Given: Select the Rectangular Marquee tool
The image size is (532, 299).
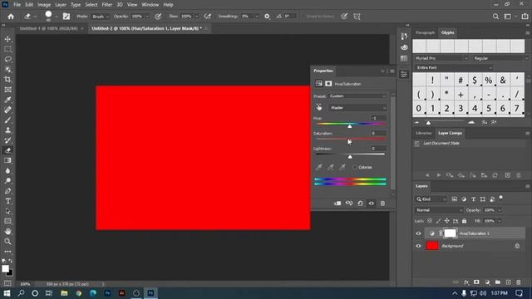Looking at the screenshot, I should coord(7,49).
